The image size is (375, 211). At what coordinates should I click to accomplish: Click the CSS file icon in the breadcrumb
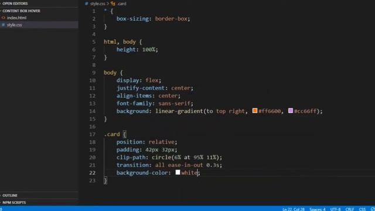coord(87,4)
